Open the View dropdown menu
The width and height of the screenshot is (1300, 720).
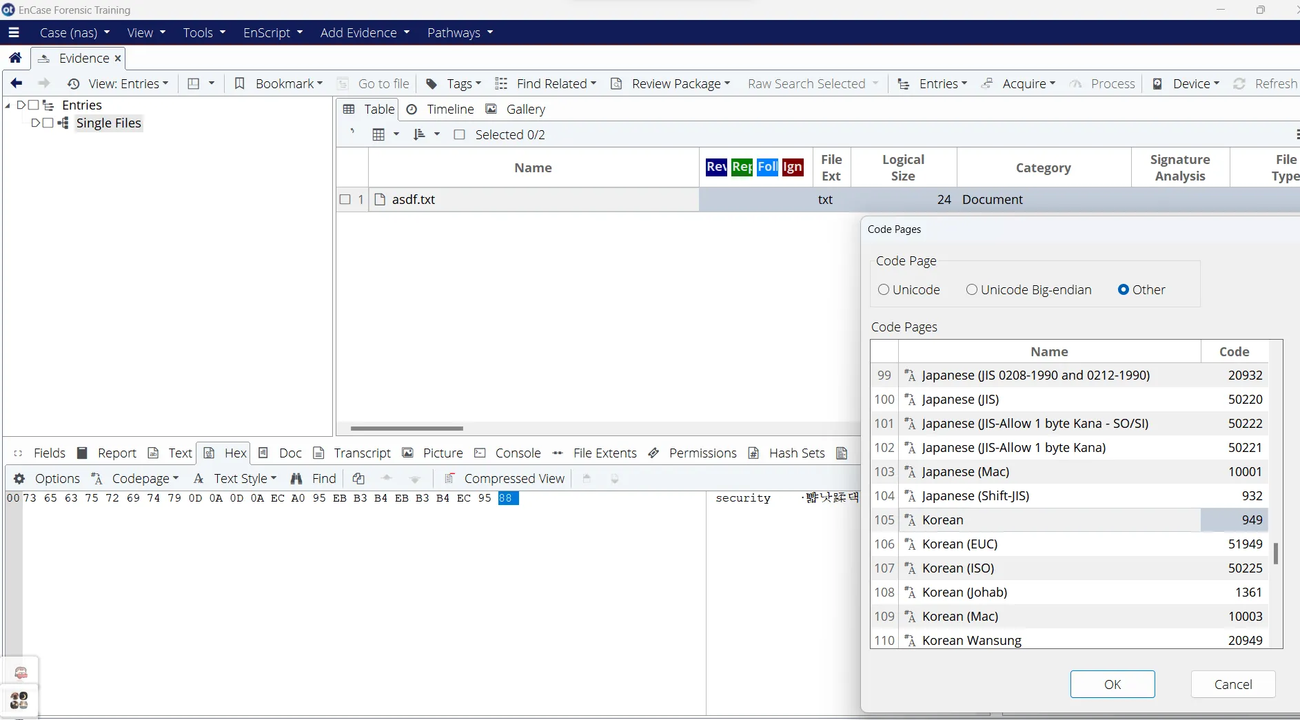[146, 32]
